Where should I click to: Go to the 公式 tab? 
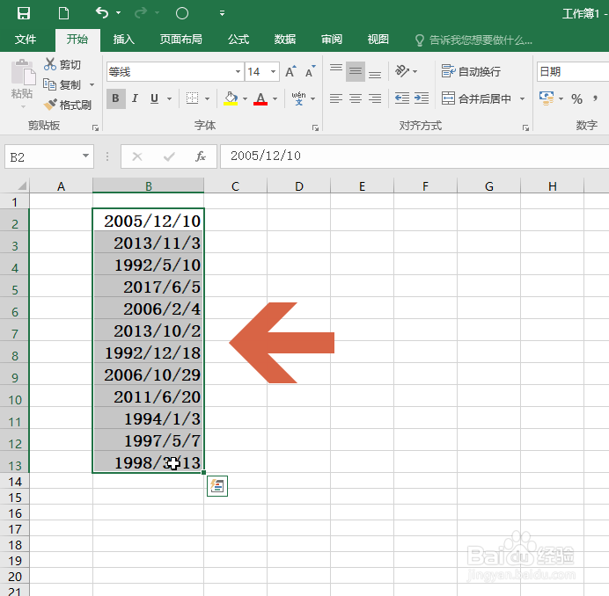tap(238, 40)
